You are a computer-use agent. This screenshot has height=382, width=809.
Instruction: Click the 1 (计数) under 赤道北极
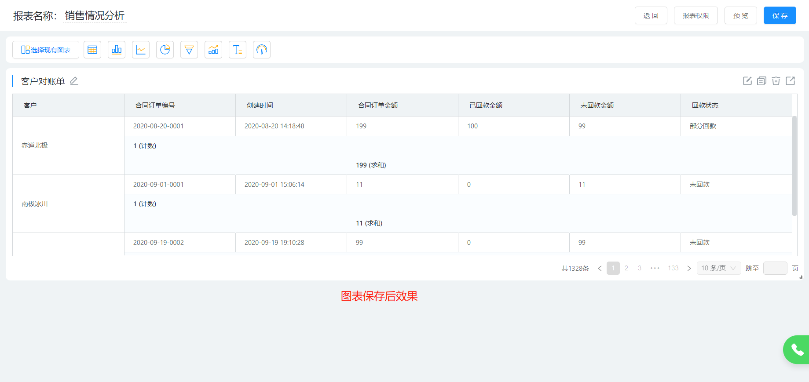[145, 146]
